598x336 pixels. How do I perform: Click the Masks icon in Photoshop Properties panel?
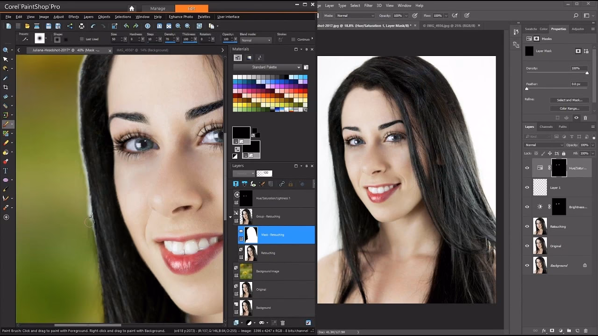537,39
